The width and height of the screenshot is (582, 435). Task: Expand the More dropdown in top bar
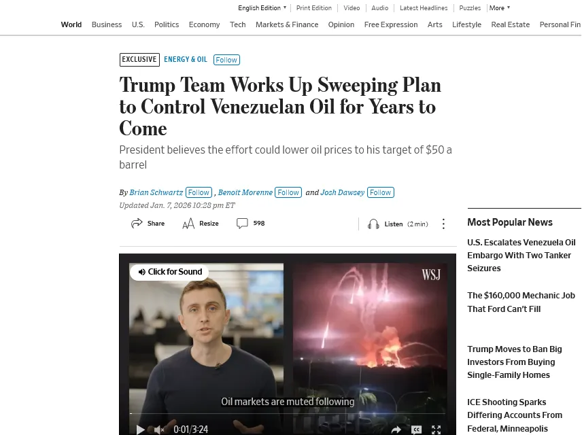[500, 7]
